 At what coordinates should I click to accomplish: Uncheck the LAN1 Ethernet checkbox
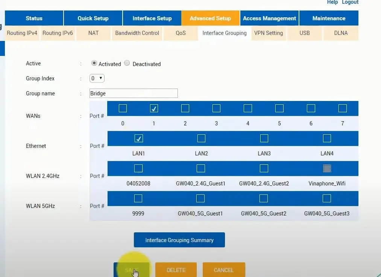coord(139,138)
